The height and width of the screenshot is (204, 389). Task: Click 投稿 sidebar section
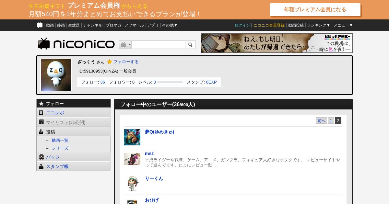click(x=74, y=131)
